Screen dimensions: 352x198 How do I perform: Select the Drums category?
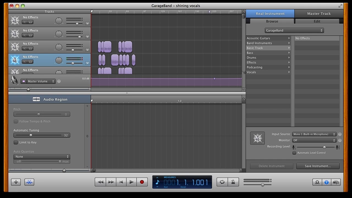pos(268,57)
